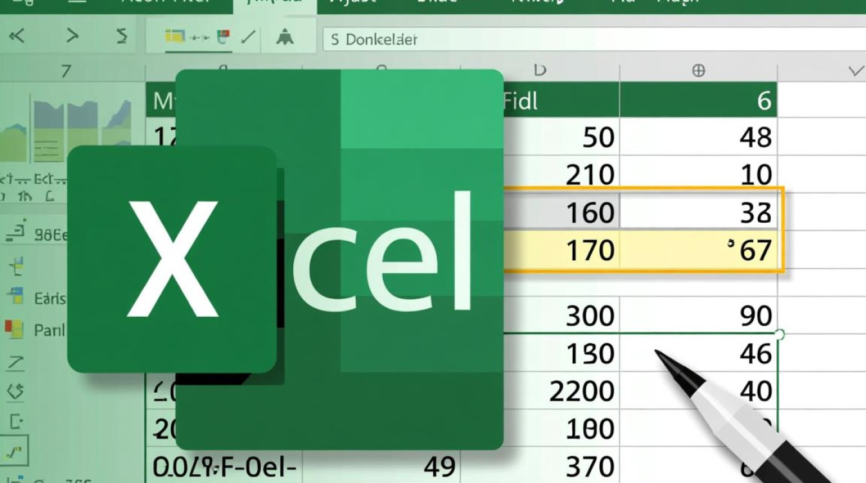Select the cell containing 210
The width and height of the screenshot is (866, 483).
(561, 173)
